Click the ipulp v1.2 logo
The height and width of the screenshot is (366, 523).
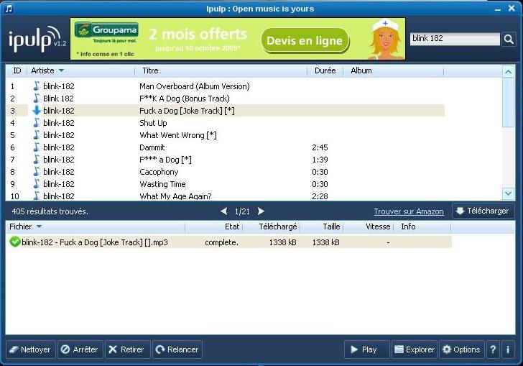[37, 39]
